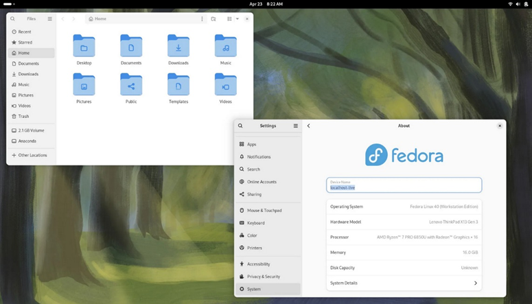532x304 pixels.
Task: Open the Settings main menu icon
Action: [296, 126]
